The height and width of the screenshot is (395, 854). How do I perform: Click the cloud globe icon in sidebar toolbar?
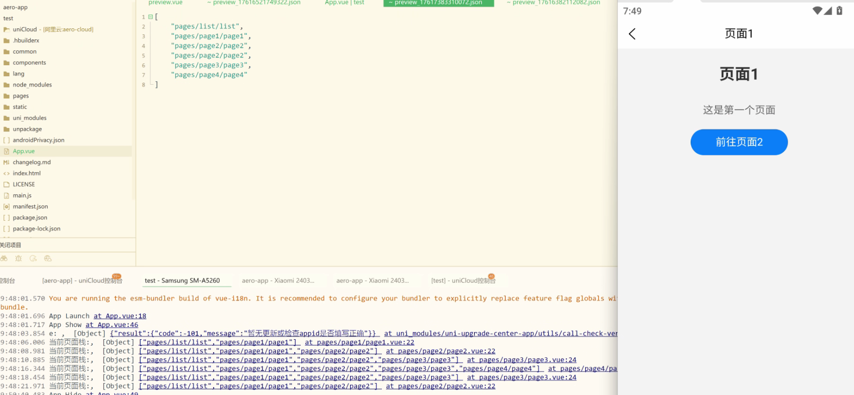(x=48, y=259)
